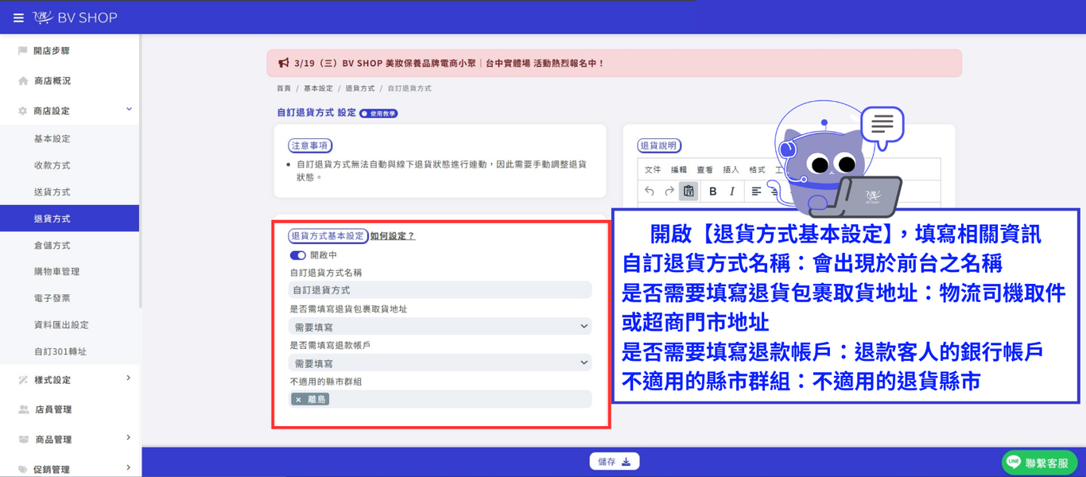
Task: Click the house icon beside 商店概況
Action: (x=23, y=81)
